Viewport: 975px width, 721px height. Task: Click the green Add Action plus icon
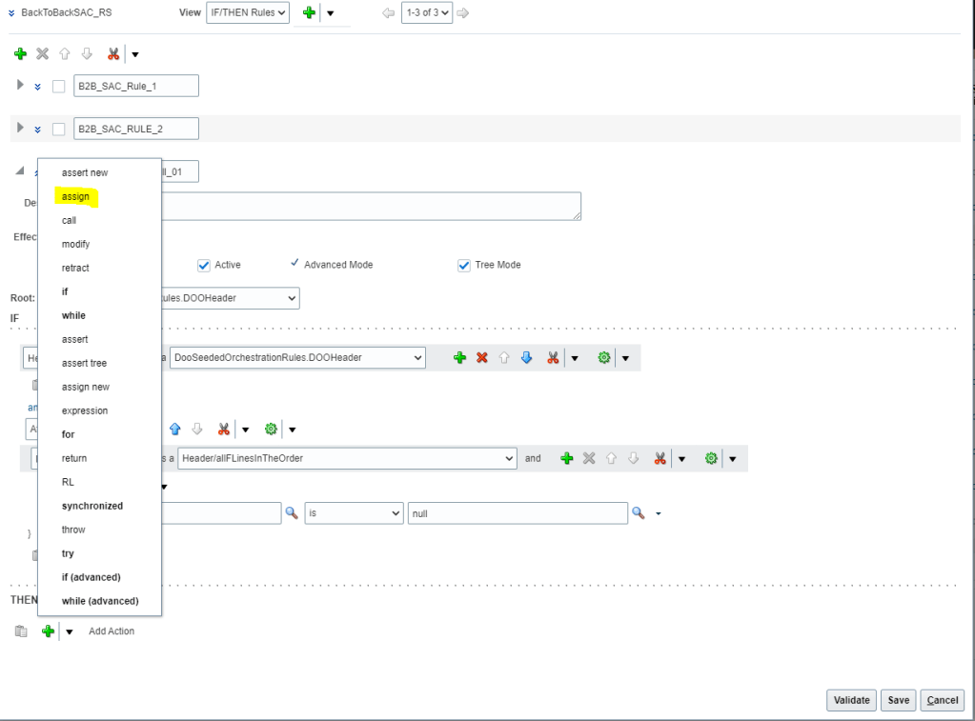coord(48,631)
